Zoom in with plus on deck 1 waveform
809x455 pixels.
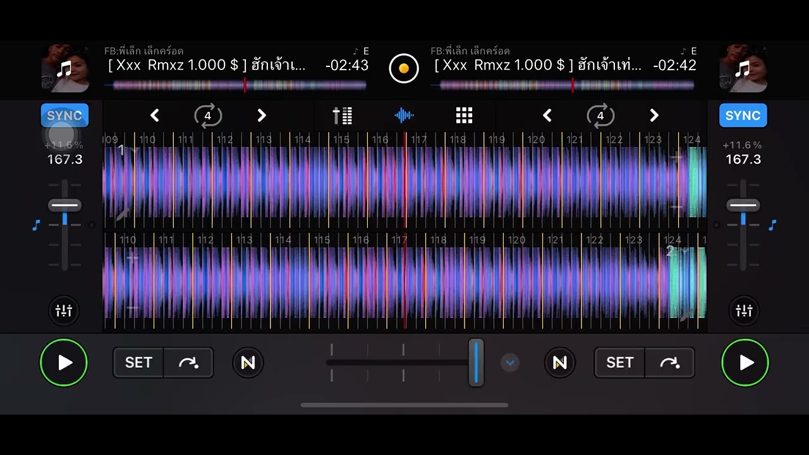pos(677,157)
